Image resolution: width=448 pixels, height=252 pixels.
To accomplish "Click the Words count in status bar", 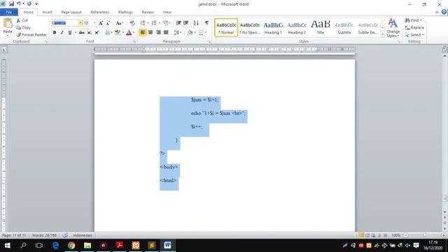I will [x=44, y=235].
